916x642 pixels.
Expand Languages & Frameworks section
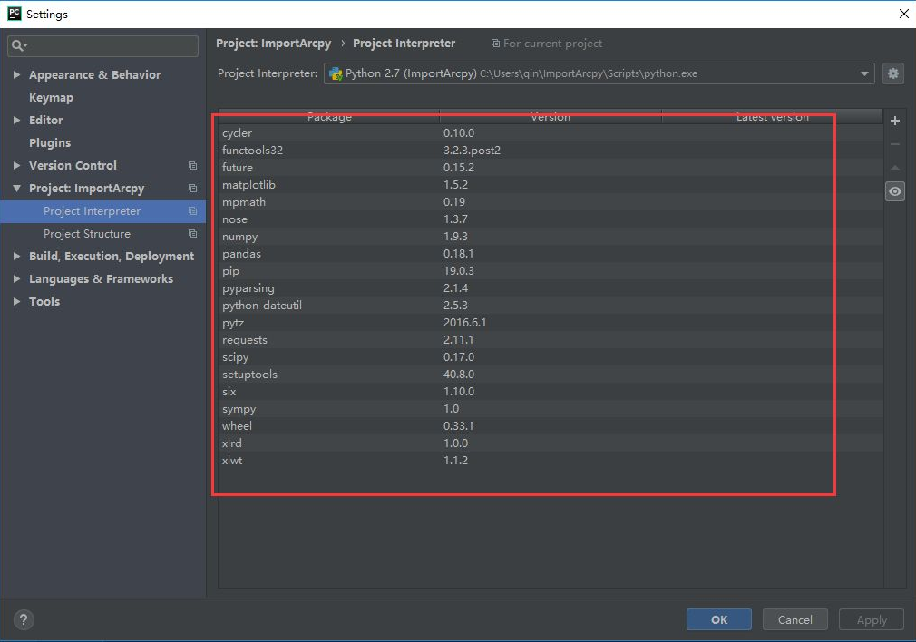pyautogui.click(x=16, y=278)
